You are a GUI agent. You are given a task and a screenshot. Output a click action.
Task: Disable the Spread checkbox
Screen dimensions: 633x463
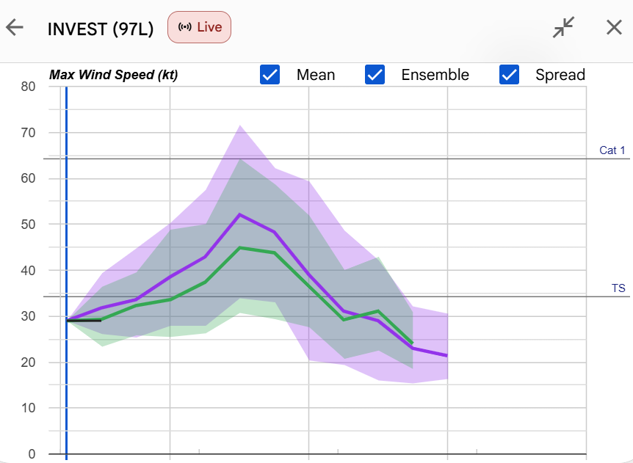(x=509, y=75)
